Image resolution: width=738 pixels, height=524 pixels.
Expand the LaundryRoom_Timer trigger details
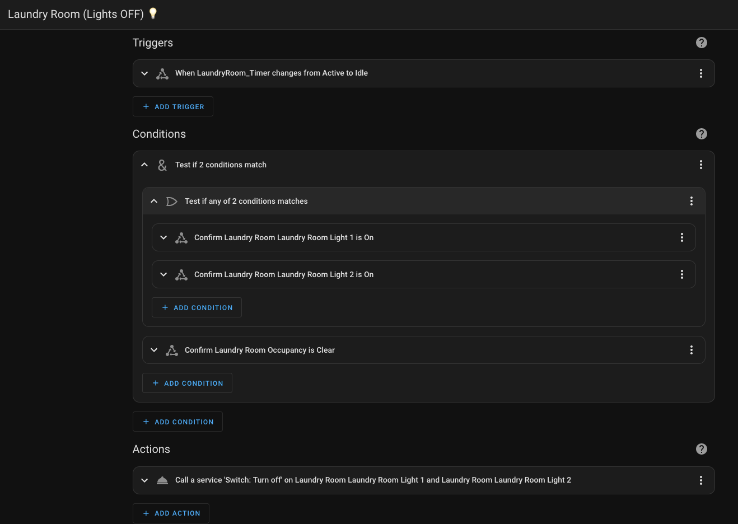point(144,73)
